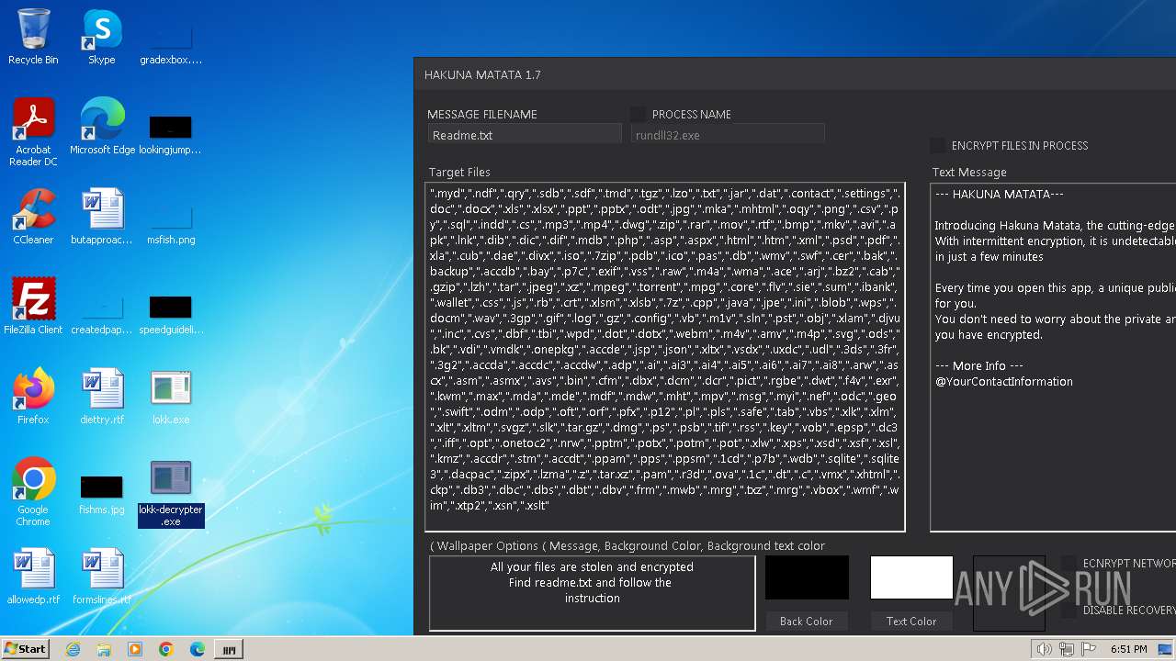Click the rundll32.exe process name field
Viewport: 1176px width, 661px height.
click(728, 135)
